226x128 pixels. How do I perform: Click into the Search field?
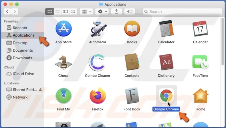[x=183, y=11]
